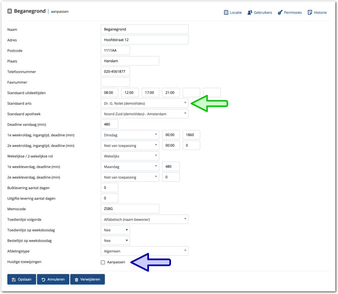Open the Wekelijks rol dropdown

[130, 156]
